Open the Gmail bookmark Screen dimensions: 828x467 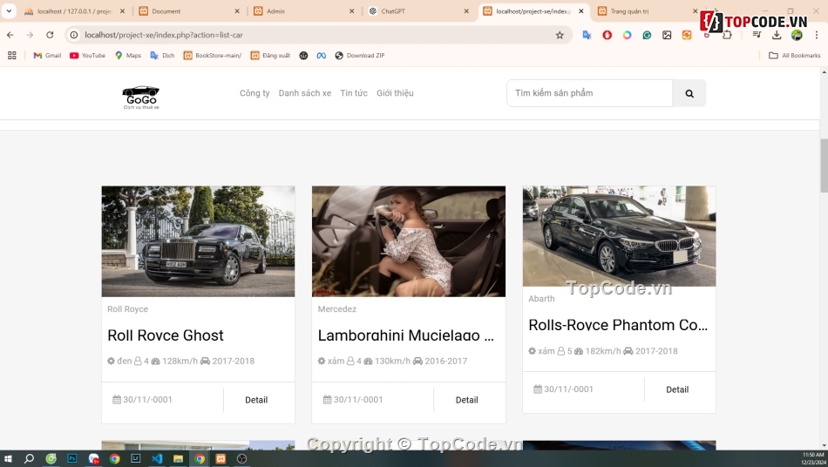click(48, 56)
